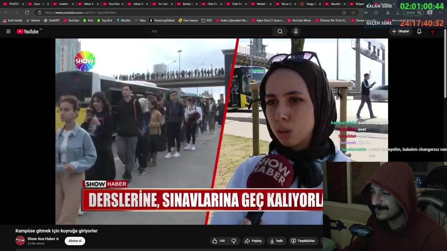Viewport: 447px width, 251px height.
Task: View site information via the lock icon
Action: 39,13
